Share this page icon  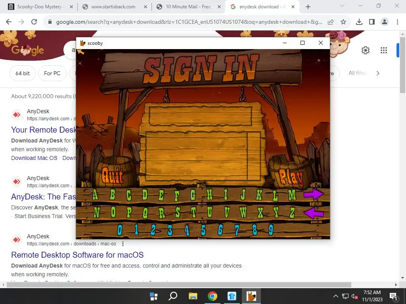coord(331,22)
